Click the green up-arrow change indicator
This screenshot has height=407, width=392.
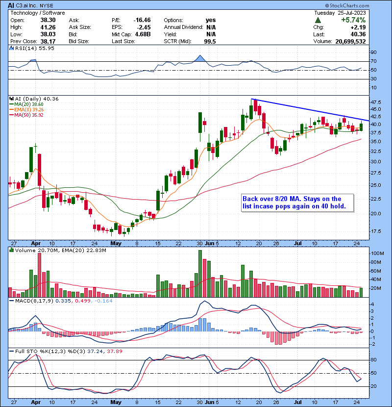pos(318,20)
